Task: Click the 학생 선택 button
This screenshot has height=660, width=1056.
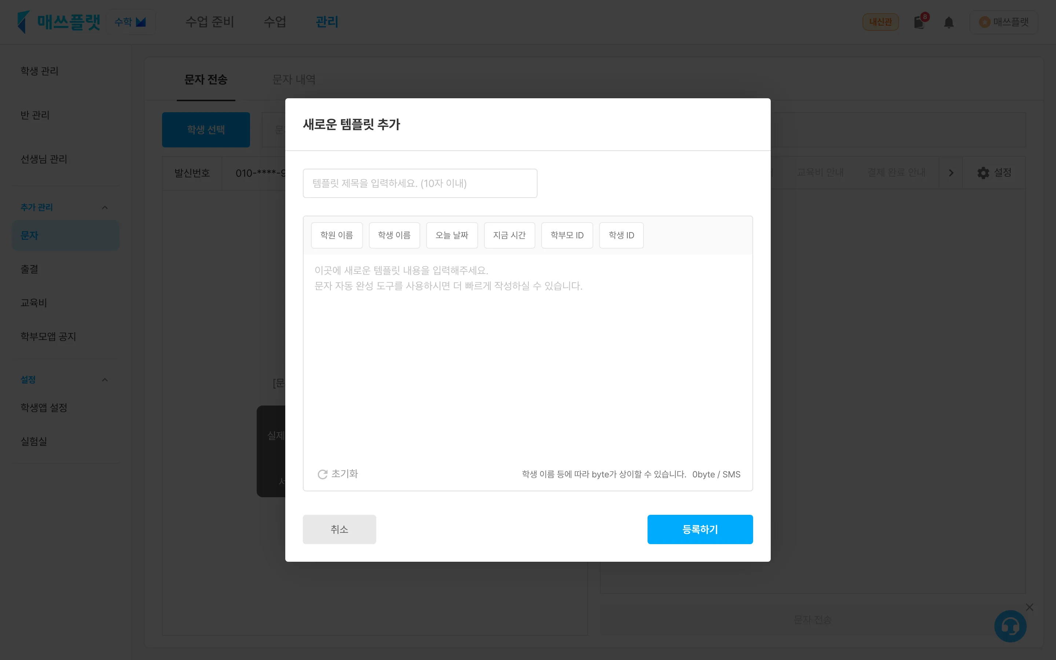Action: pyautogui.click(x=206, y=130)
